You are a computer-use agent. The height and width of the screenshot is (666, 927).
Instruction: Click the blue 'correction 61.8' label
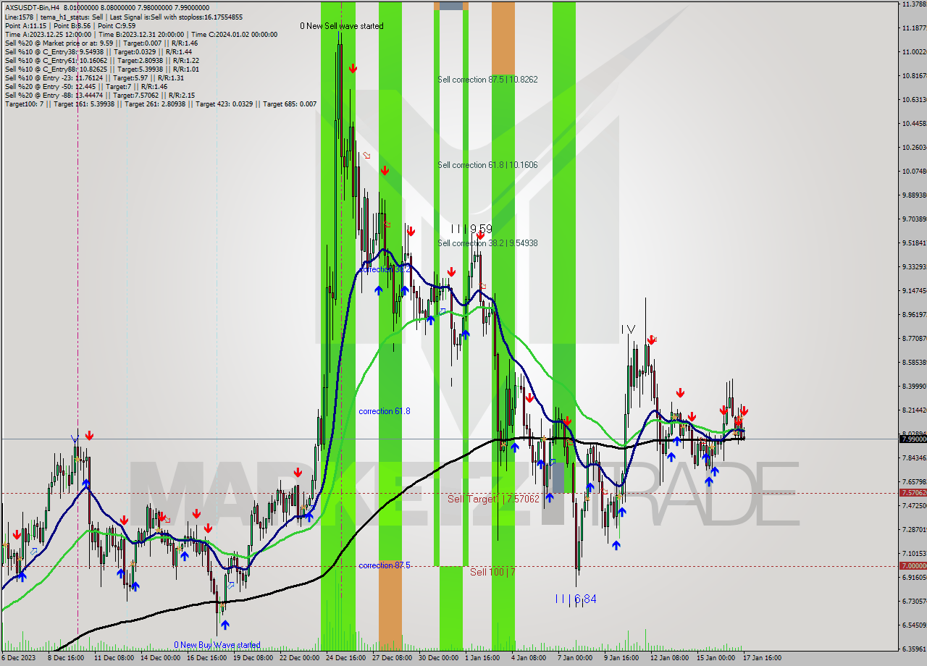tap(385, 411)
